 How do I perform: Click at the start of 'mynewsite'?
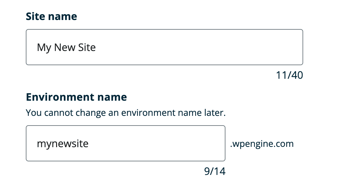click(38, 143)
